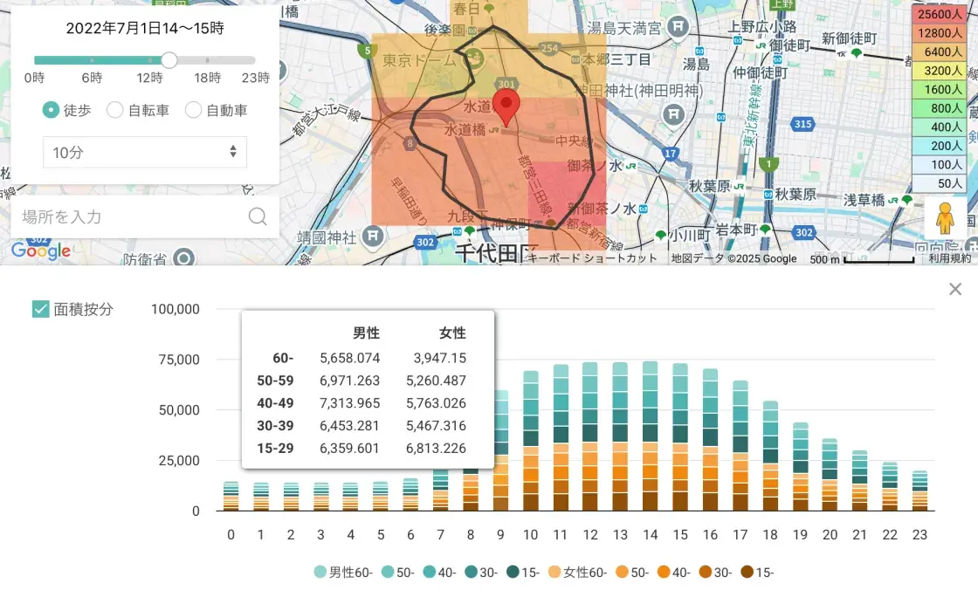The image size is (978, 604).
Task: Click the hour 23 chart bar
Action: pyautogui.click(x=919, y=491)
